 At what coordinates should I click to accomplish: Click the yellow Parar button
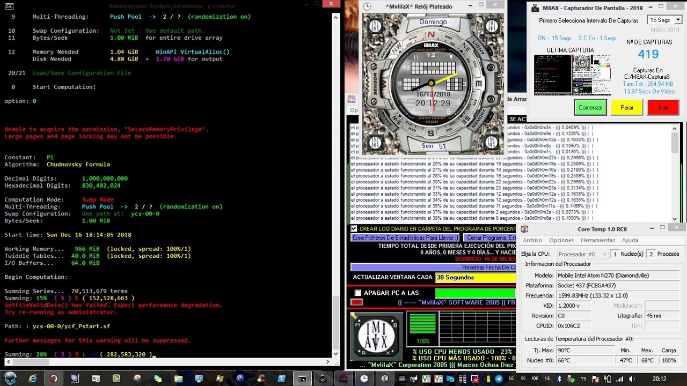(x=627, y=107)
